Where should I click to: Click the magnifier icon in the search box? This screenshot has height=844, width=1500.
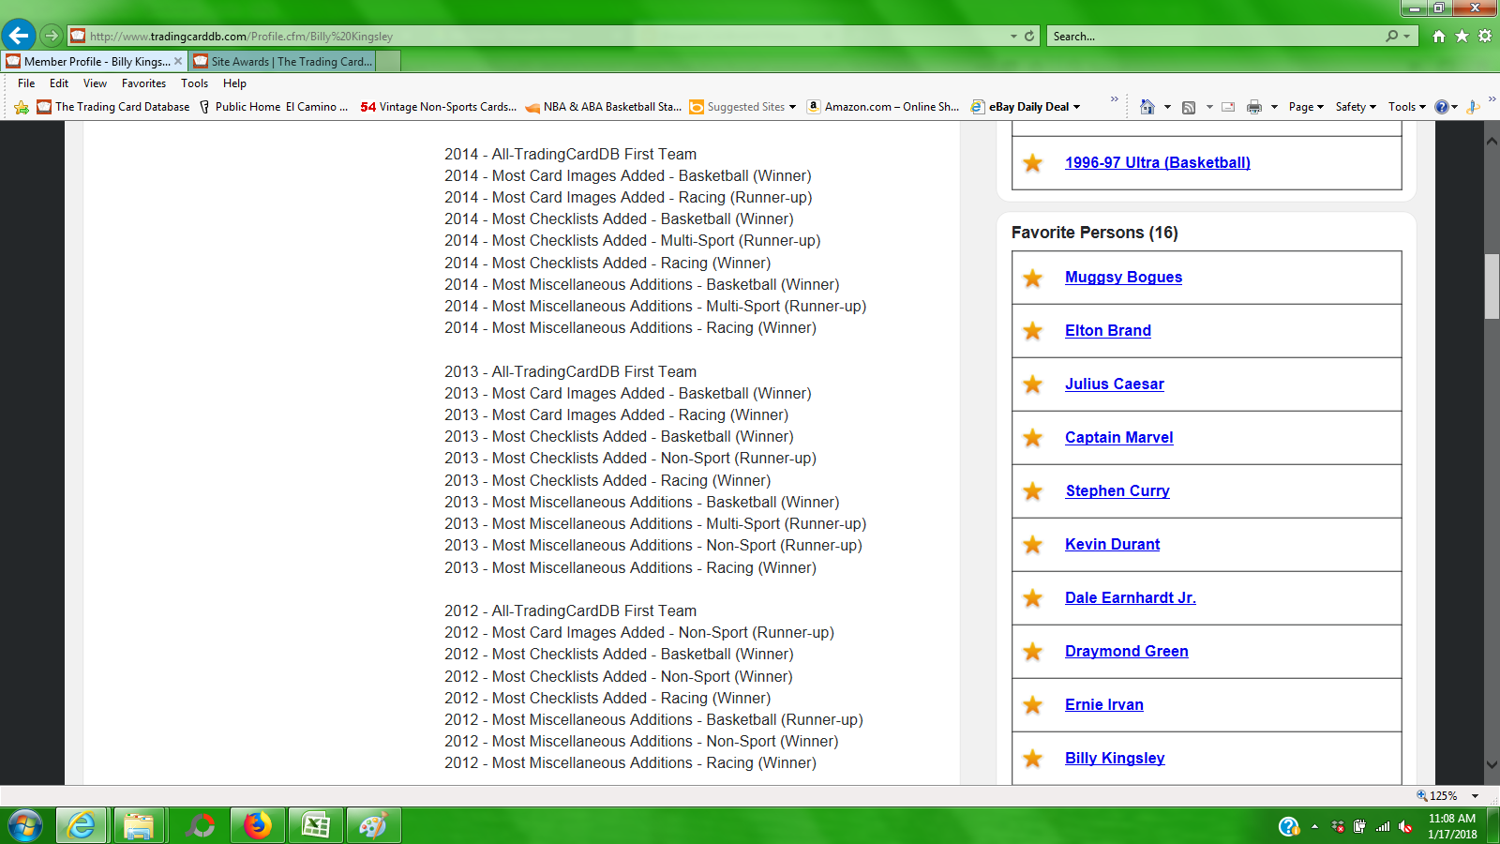coord(1392,36)
